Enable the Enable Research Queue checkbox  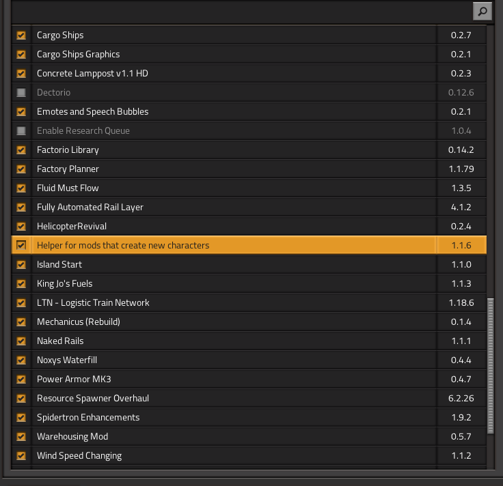21,130
